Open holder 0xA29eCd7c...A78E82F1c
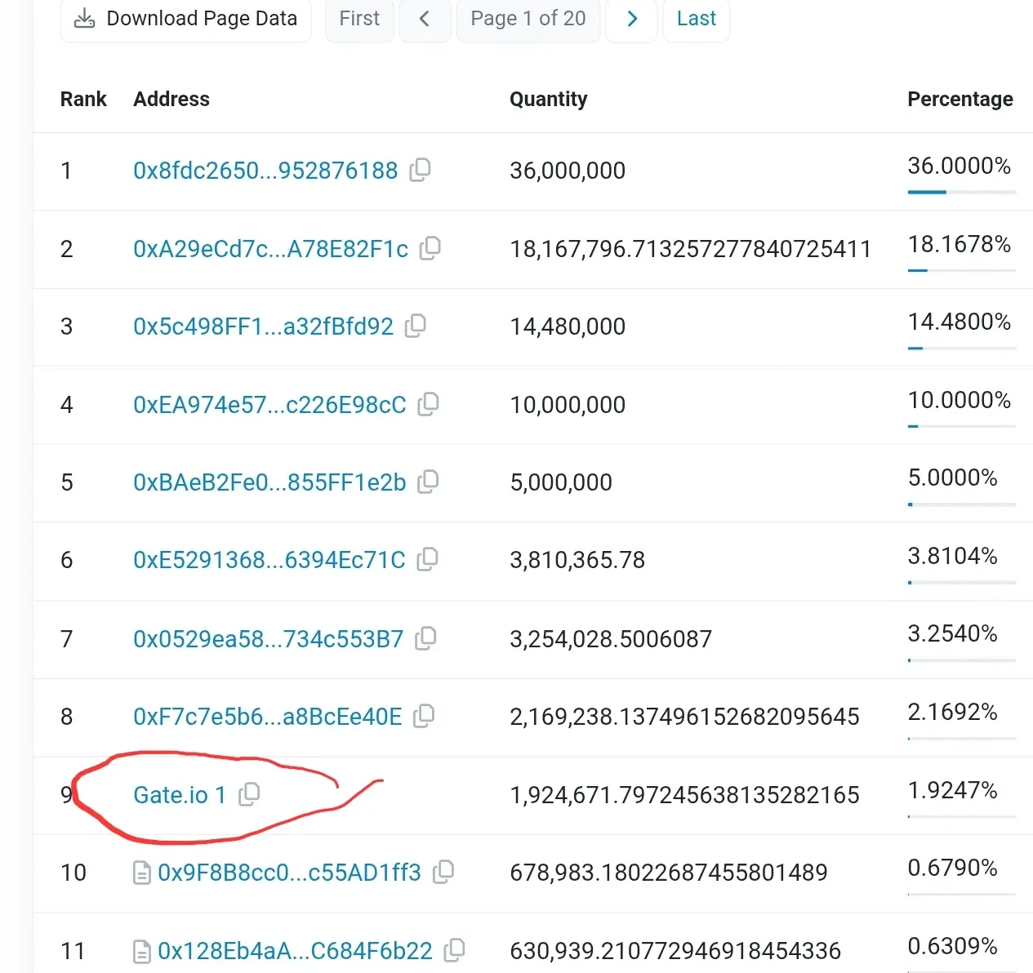 click(270, 249)
